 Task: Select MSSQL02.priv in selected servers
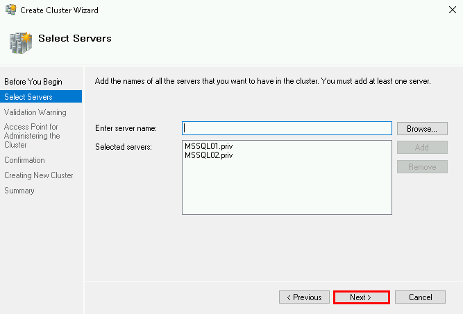[209, 155]
